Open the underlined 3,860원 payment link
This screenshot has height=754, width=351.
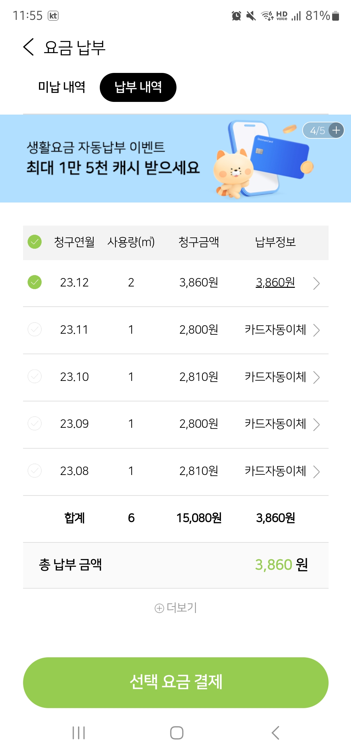(x=275, y=282)
